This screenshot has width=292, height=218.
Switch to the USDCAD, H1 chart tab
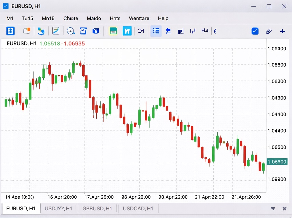pos(138,209)
